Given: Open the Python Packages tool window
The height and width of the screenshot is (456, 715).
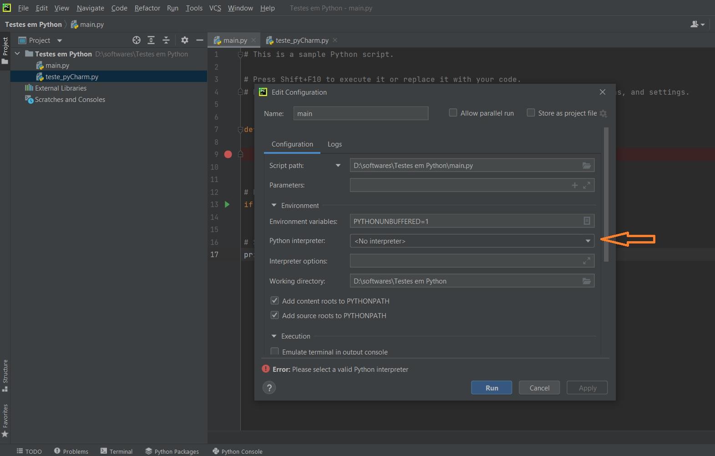Looking at the screenshot, I should click(x=172, y=451).
